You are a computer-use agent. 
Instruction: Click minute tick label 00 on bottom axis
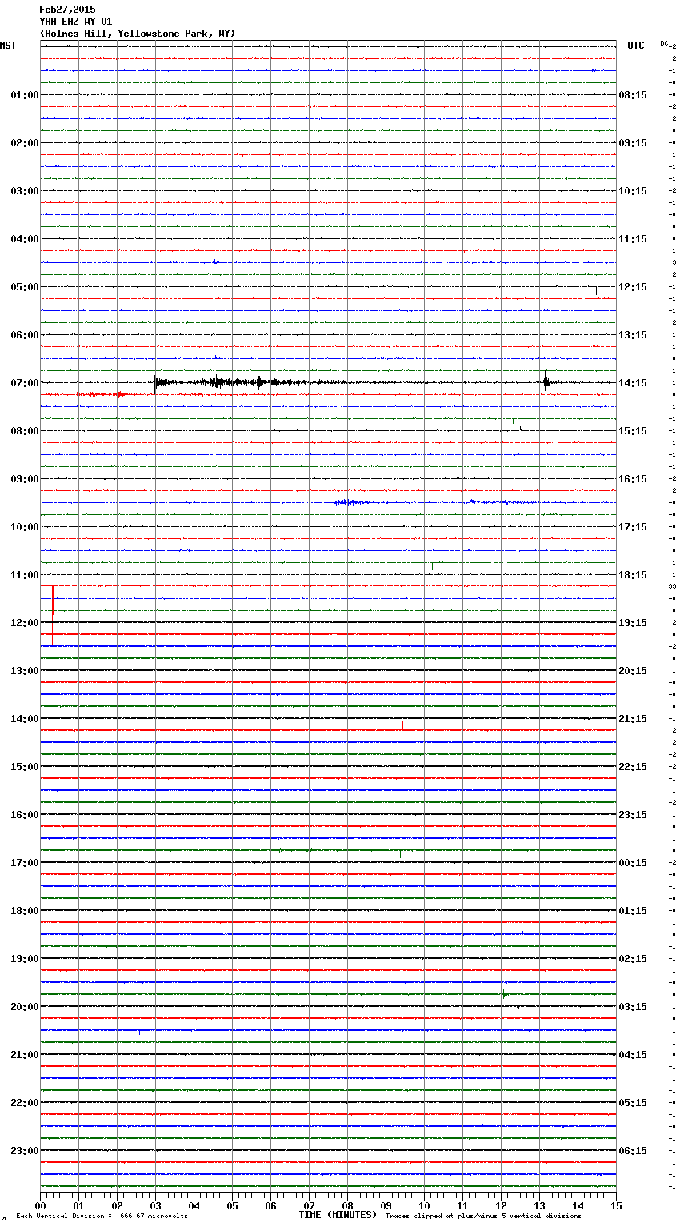(x=40, y=1205)
